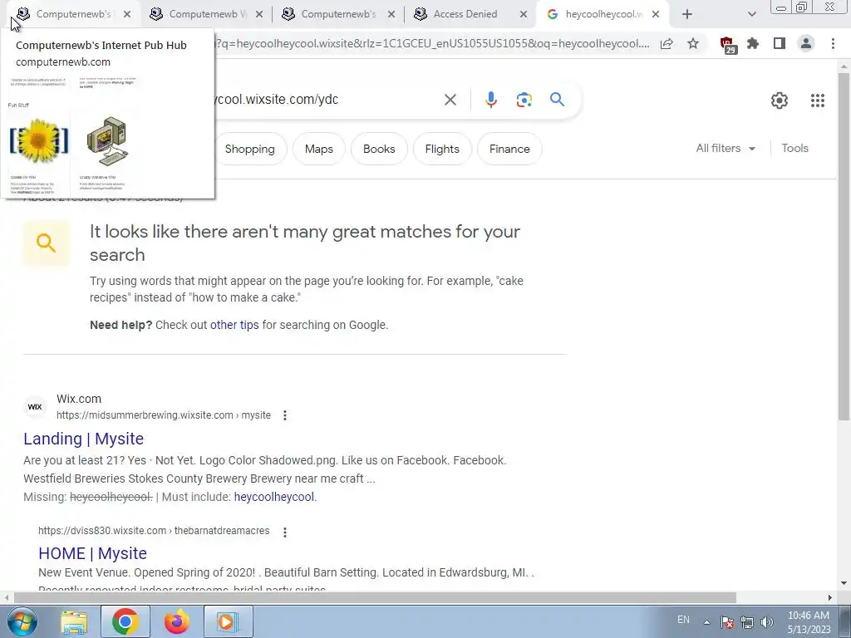Open Google Lens image search icon
Viewport: 851px width, 638px height.
(524, 100)
